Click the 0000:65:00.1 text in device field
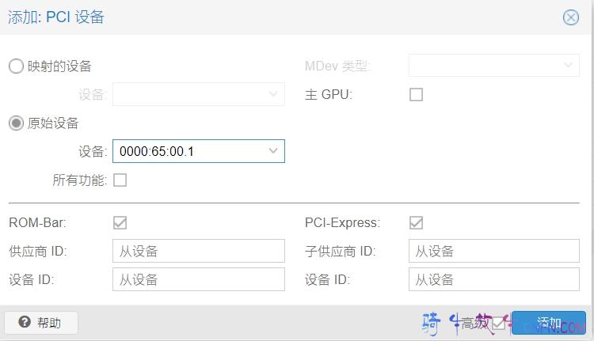 (157, 151)
